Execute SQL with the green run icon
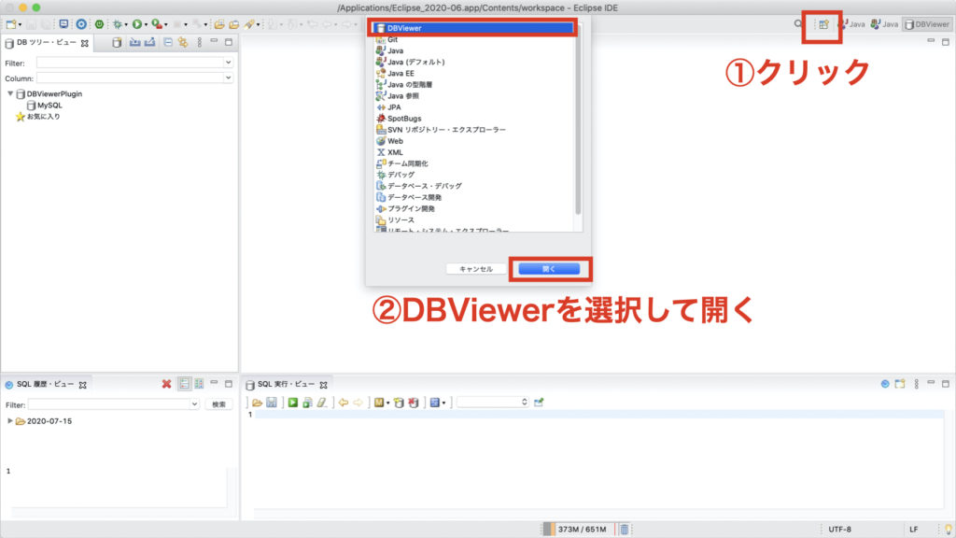 pos(292,403)
